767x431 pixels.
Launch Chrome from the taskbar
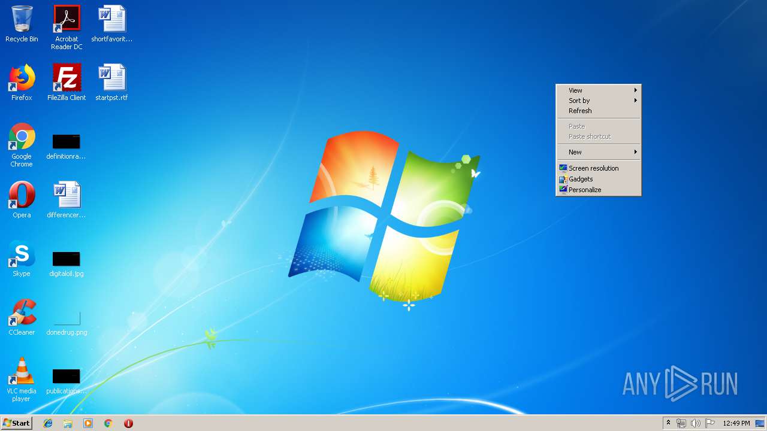click(x=108, y=423)
